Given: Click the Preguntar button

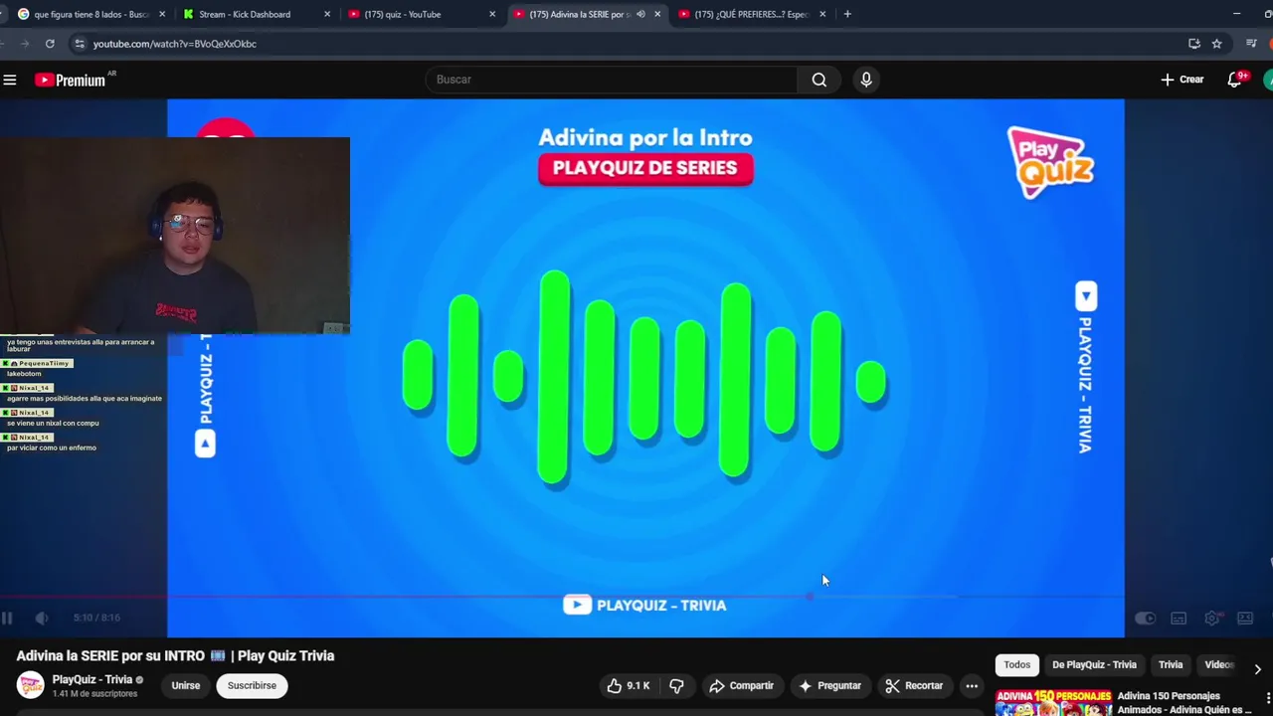Looking at the screenshot, I should 829,685.
